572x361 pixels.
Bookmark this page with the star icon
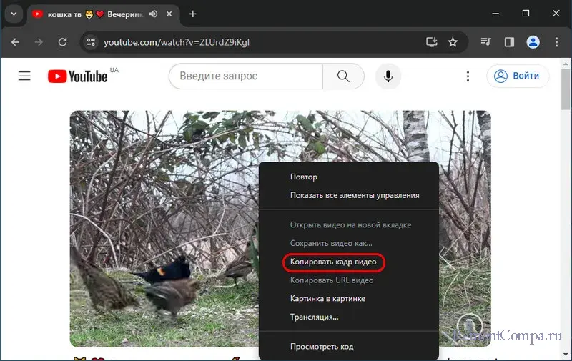click(x=453, y=42)
